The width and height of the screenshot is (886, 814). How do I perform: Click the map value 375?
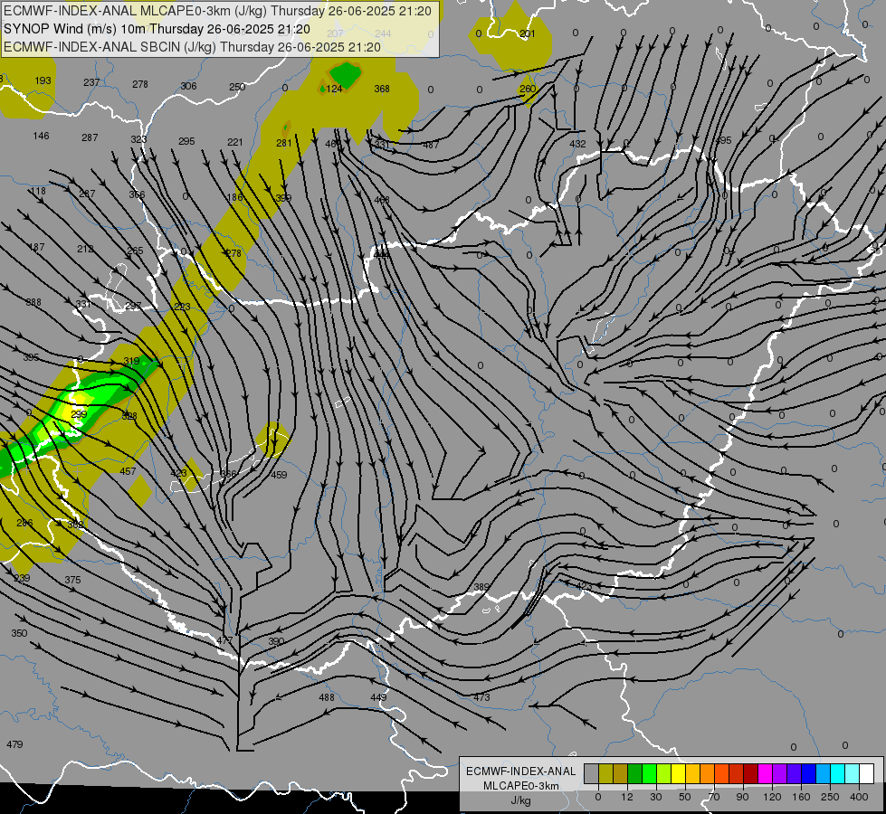point(73,580)
